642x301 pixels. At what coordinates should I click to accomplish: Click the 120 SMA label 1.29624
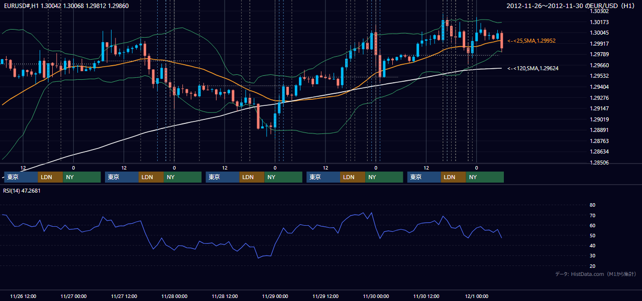(532, 68)
